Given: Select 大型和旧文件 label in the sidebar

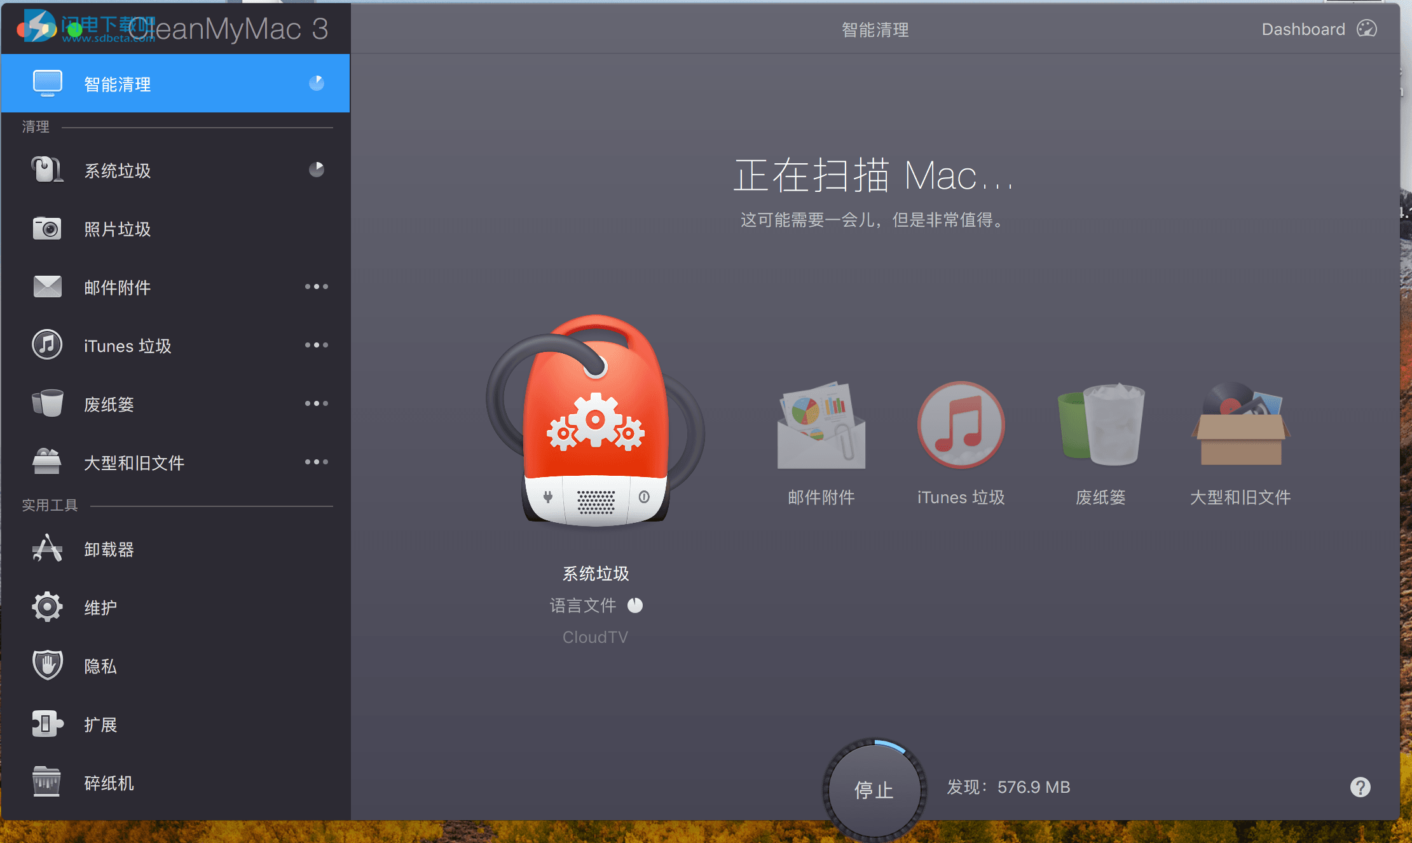Looking at the screenshot, I should point(134,463).
